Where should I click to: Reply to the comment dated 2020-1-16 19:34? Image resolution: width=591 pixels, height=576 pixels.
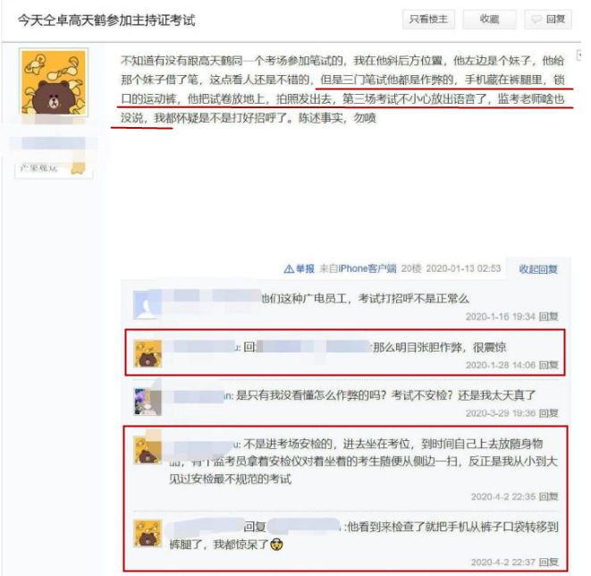coord(548,317)
